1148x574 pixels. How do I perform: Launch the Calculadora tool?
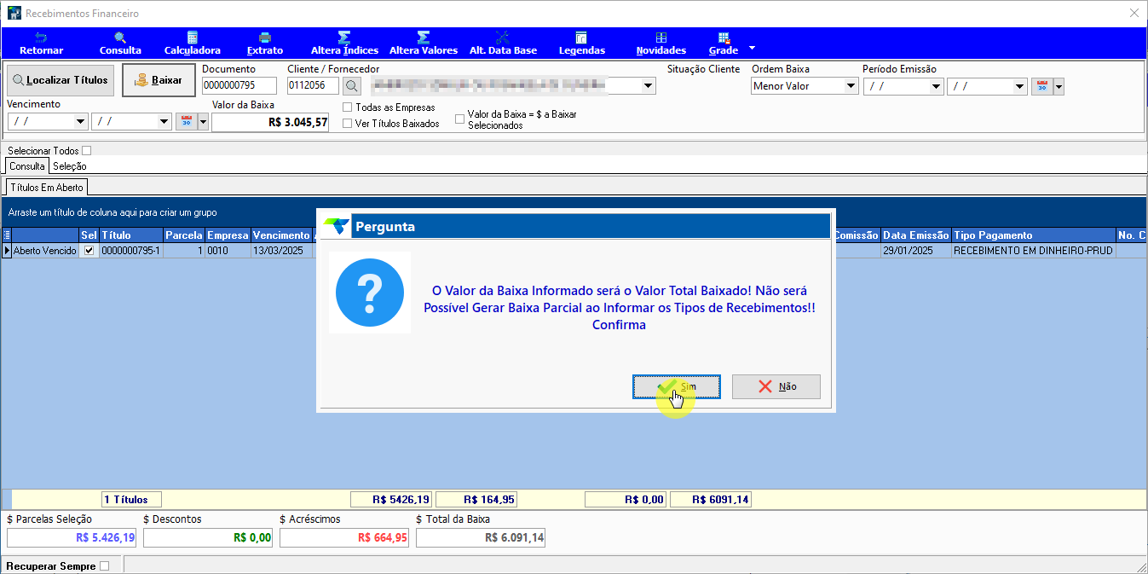(192, 43)
